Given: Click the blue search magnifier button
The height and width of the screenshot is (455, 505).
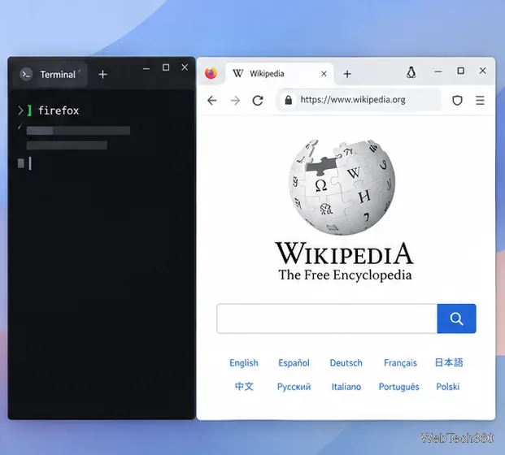Looking at the screenshot, I should tap(457, 318).
